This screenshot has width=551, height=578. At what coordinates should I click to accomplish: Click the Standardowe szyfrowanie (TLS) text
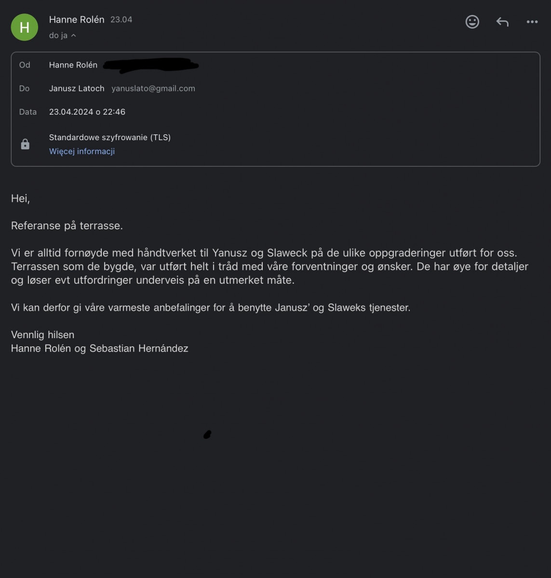tap(110, 137)
